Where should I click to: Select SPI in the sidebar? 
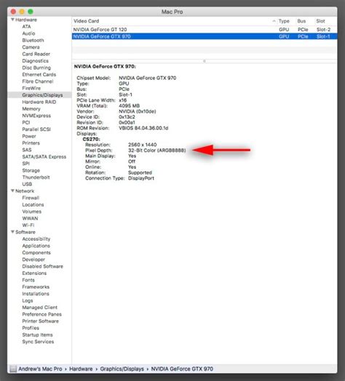coord(25,164)
